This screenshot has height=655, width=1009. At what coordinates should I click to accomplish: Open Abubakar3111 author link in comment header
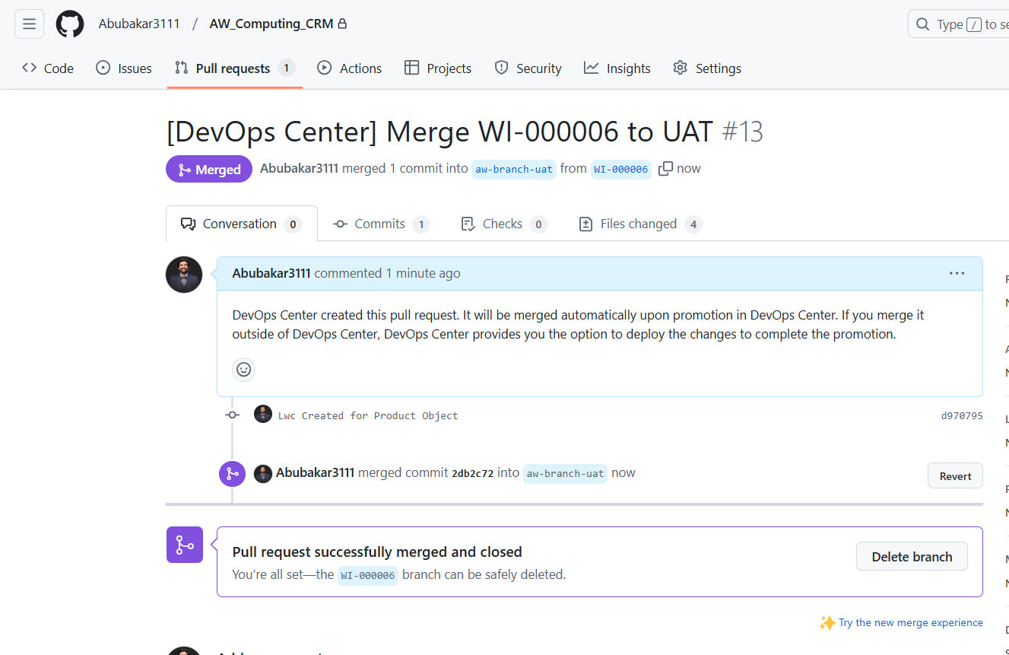[271, 273]
